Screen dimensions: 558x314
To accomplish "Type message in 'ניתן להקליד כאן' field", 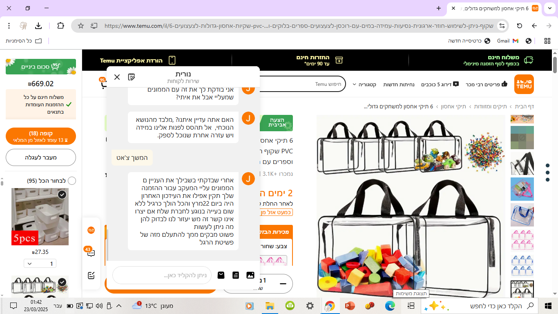I will (162, 275).
